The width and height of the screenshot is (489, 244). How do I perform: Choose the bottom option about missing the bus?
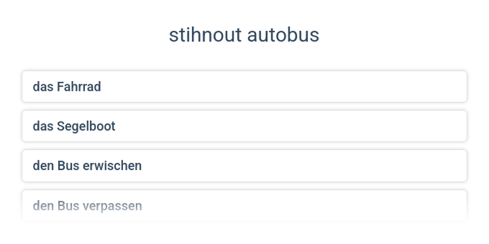[244, 206]
